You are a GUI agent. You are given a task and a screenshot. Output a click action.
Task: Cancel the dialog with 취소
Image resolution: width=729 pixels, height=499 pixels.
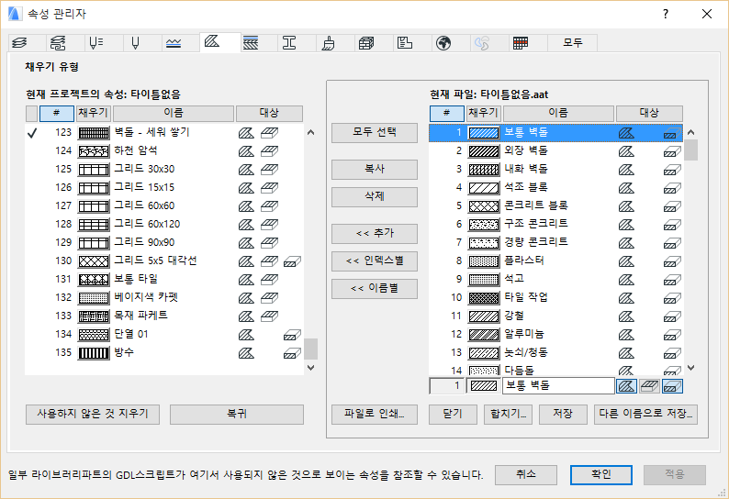[x=526, y=474]
